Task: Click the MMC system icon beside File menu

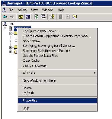Action: pyautogui.click(x=4, y=10)
